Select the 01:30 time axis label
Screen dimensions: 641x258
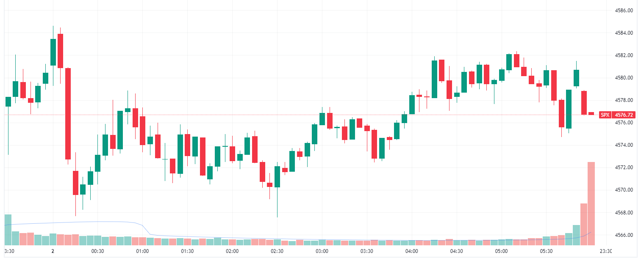pyautogui.click(x=187, y=251)
